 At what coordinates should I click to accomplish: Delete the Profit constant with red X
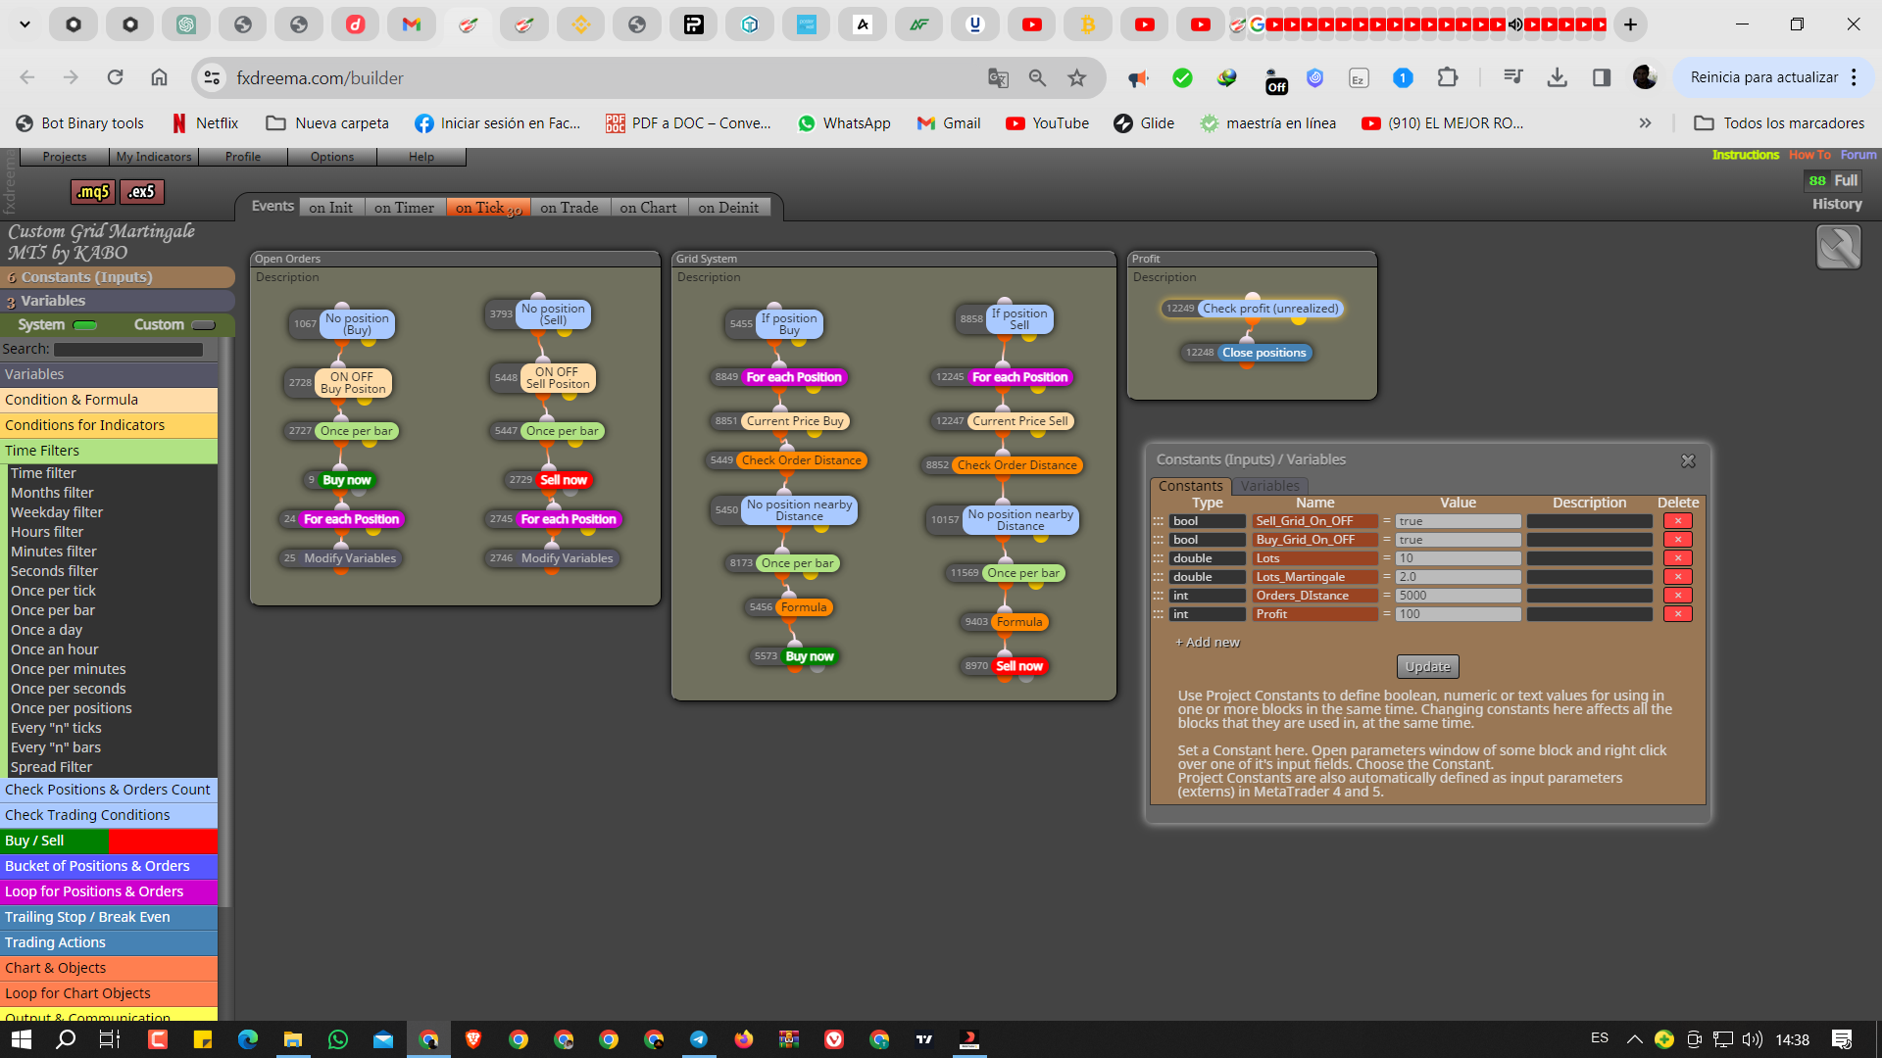pos(1677,614)
